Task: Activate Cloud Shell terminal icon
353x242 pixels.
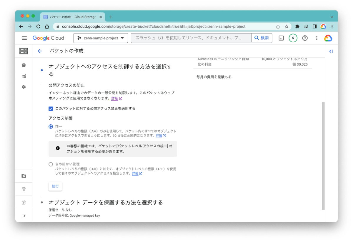Action: [x=281, y=38]
